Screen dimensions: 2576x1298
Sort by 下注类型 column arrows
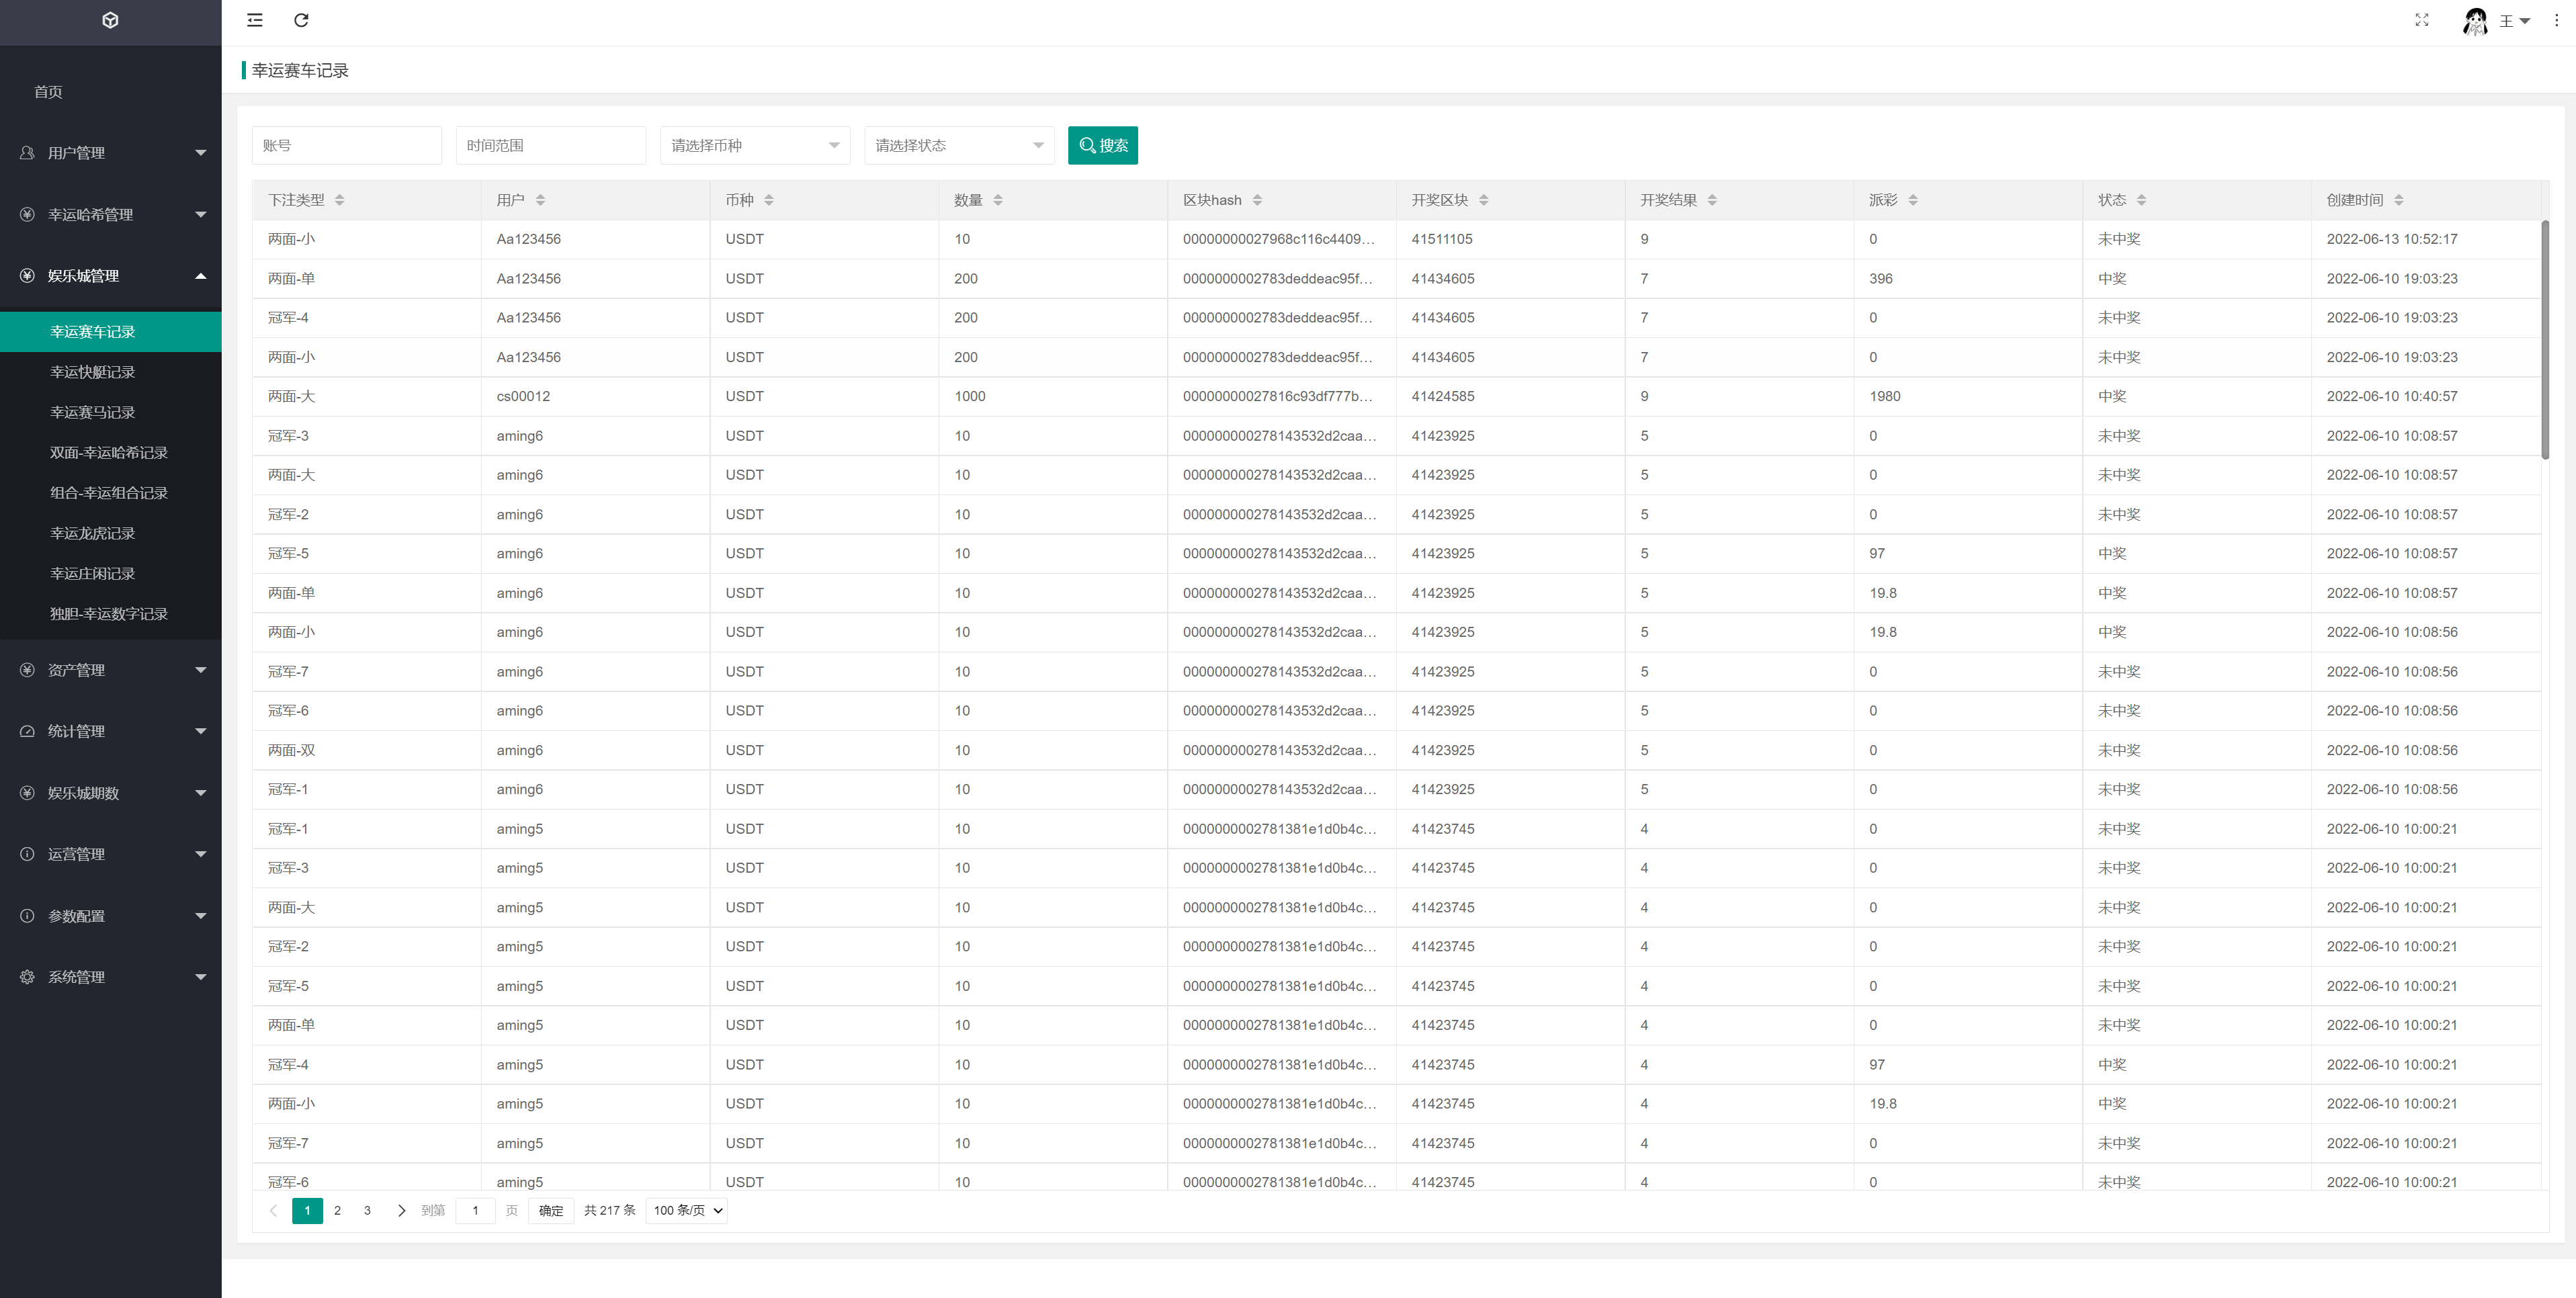coord(339,200)
